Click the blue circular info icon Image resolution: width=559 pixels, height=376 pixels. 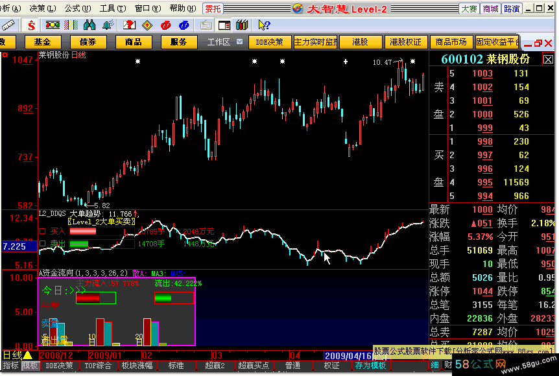click(x=184, y=25)
